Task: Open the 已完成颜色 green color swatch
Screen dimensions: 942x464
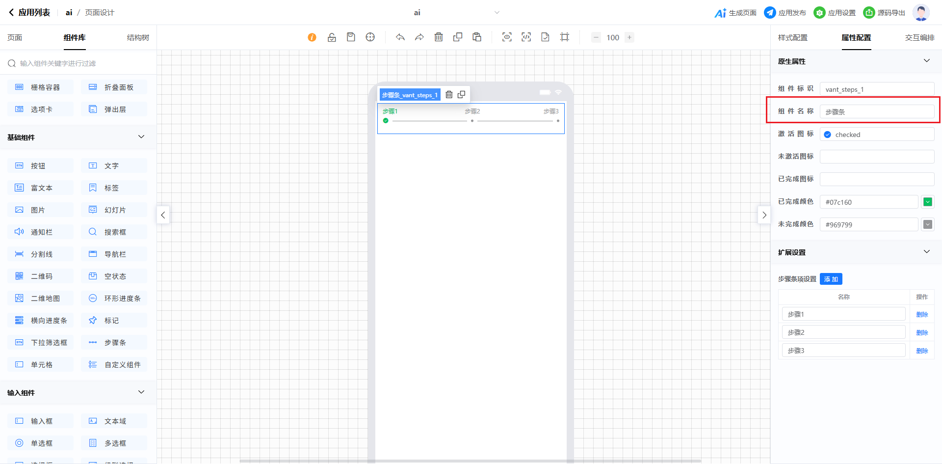Action: [x=927, y=202]
